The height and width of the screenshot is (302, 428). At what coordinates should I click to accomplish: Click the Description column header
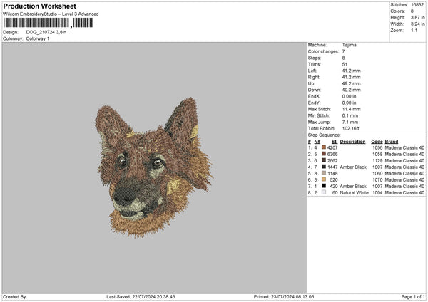pos(352,142)
